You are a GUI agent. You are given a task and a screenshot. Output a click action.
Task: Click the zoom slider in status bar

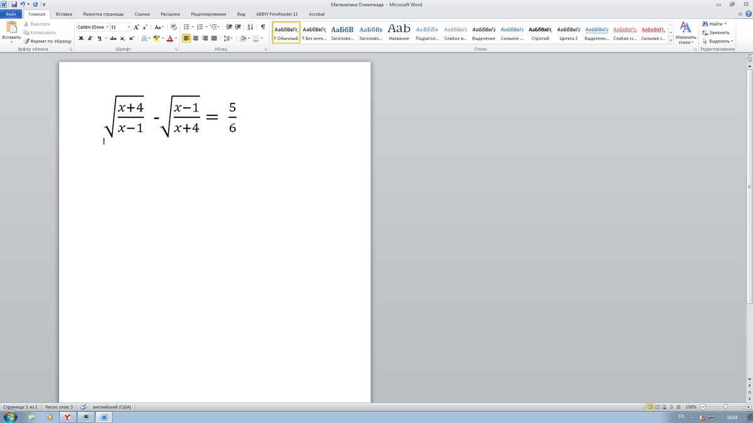725,407
